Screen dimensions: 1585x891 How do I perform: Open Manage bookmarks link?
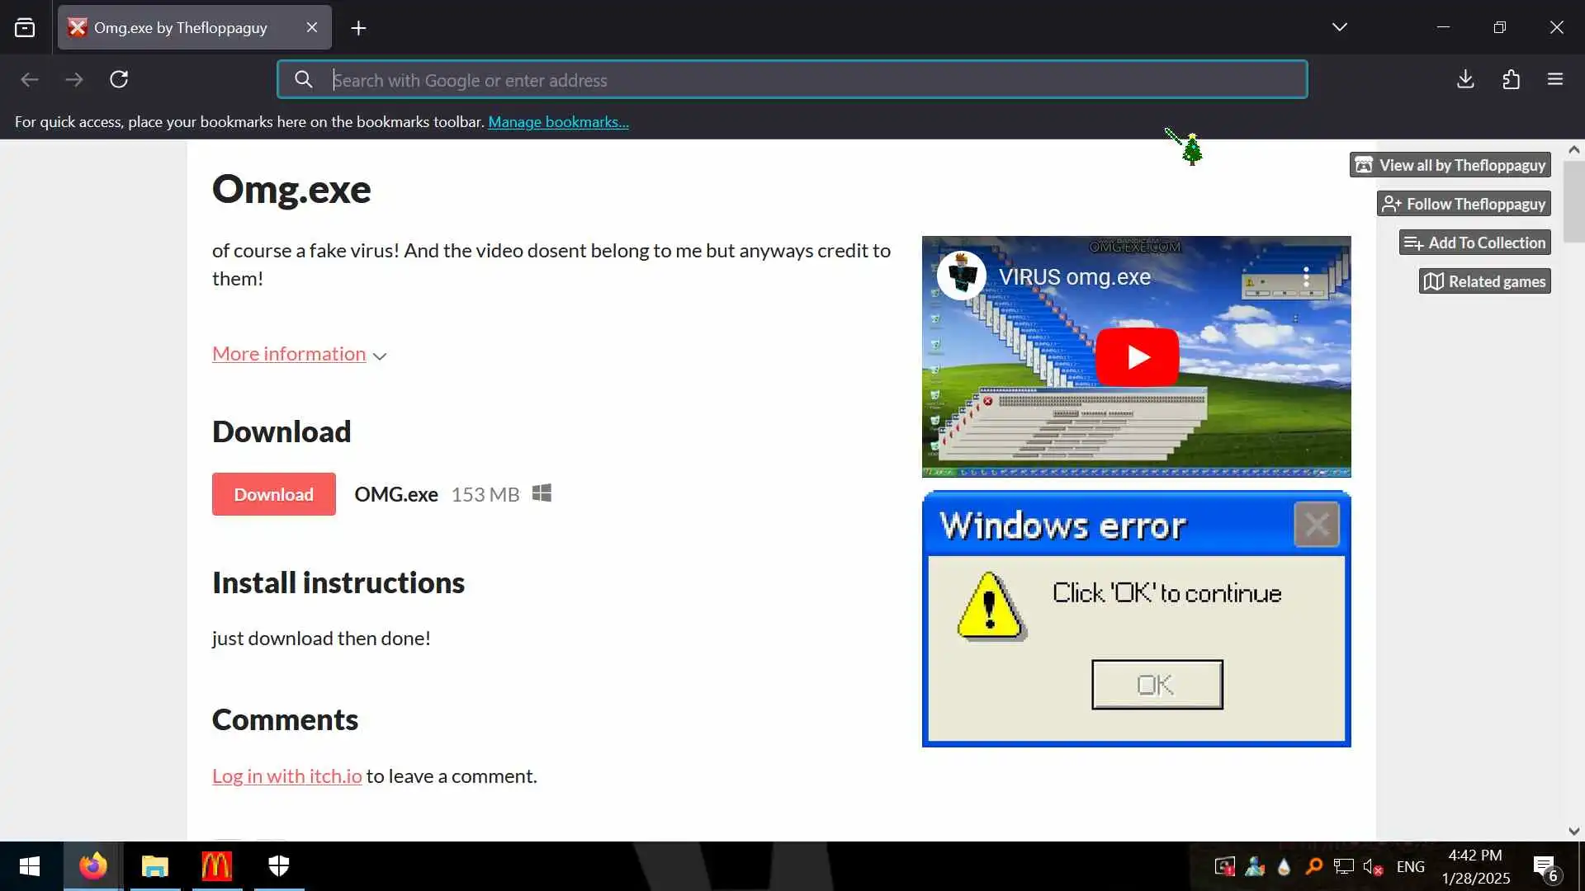[558, 122]
